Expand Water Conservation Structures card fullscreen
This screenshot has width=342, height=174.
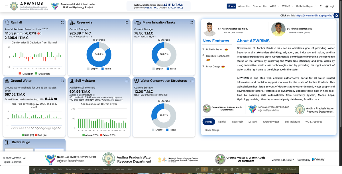(x=192, y=81)
